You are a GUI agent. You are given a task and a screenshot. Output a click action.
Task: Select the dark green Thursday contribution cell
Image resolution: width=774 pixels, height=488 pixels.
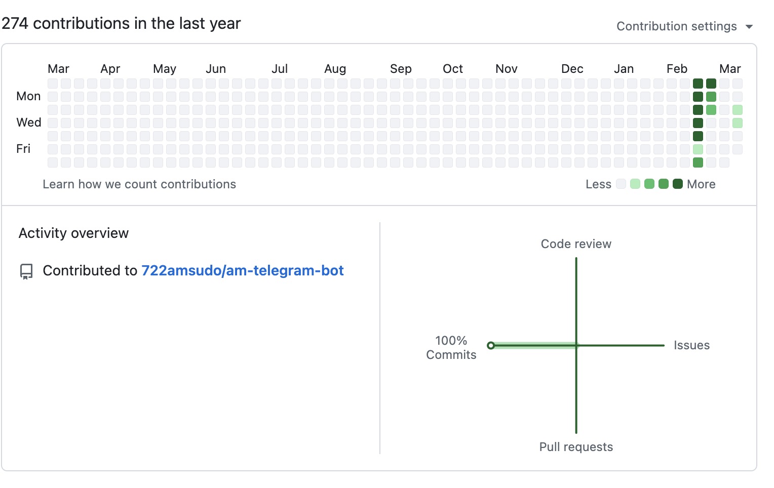point(698,136)
